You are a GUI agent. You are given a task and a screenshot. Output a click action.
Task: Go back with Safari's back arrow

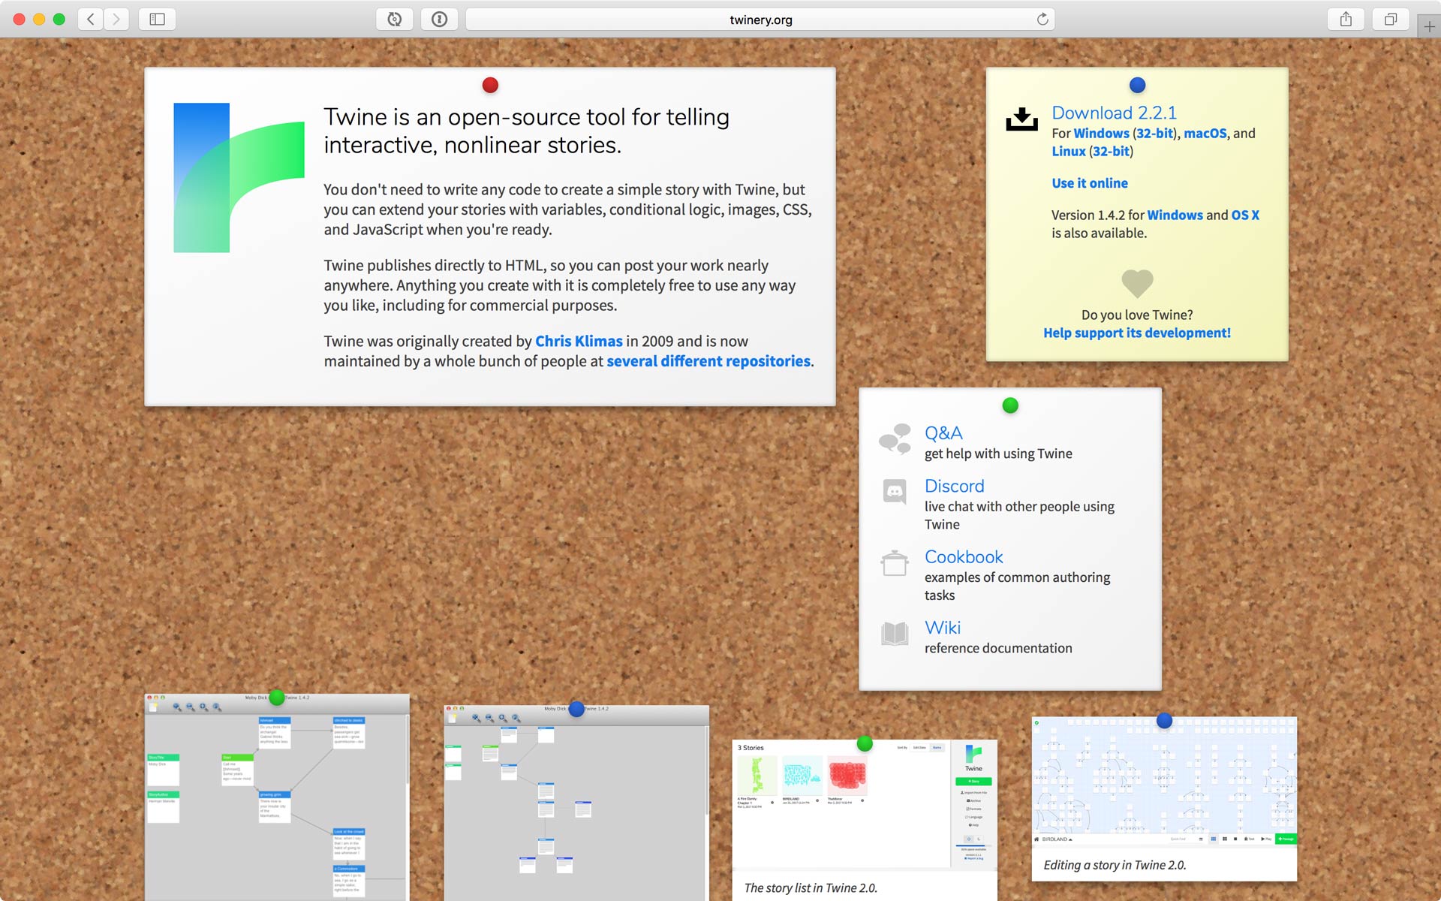(x=90, y=19)
